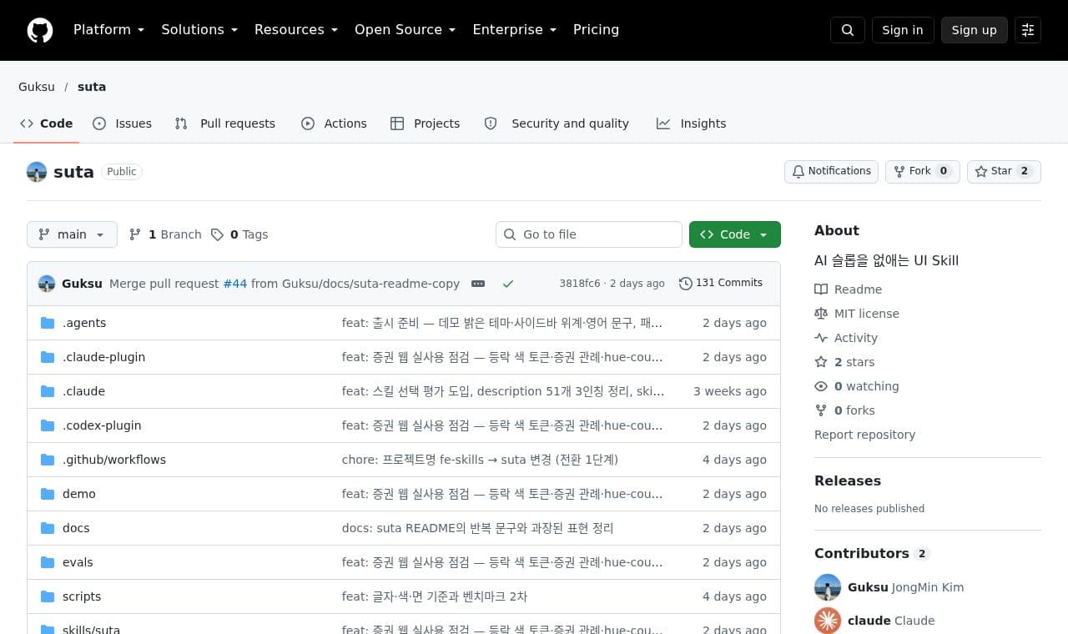
Task: Click the suta repository avatar image
Action: point(37,172)
